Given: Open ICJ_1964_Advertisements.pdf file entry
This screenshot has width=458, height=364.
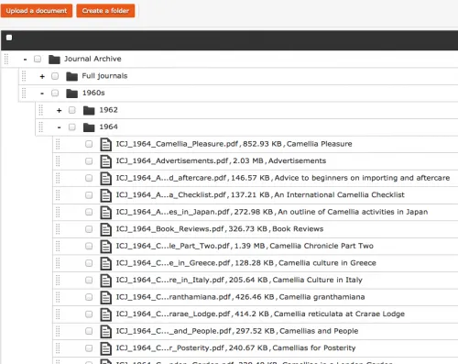Looking at the screenshot, I should click(x=221, y=161).
